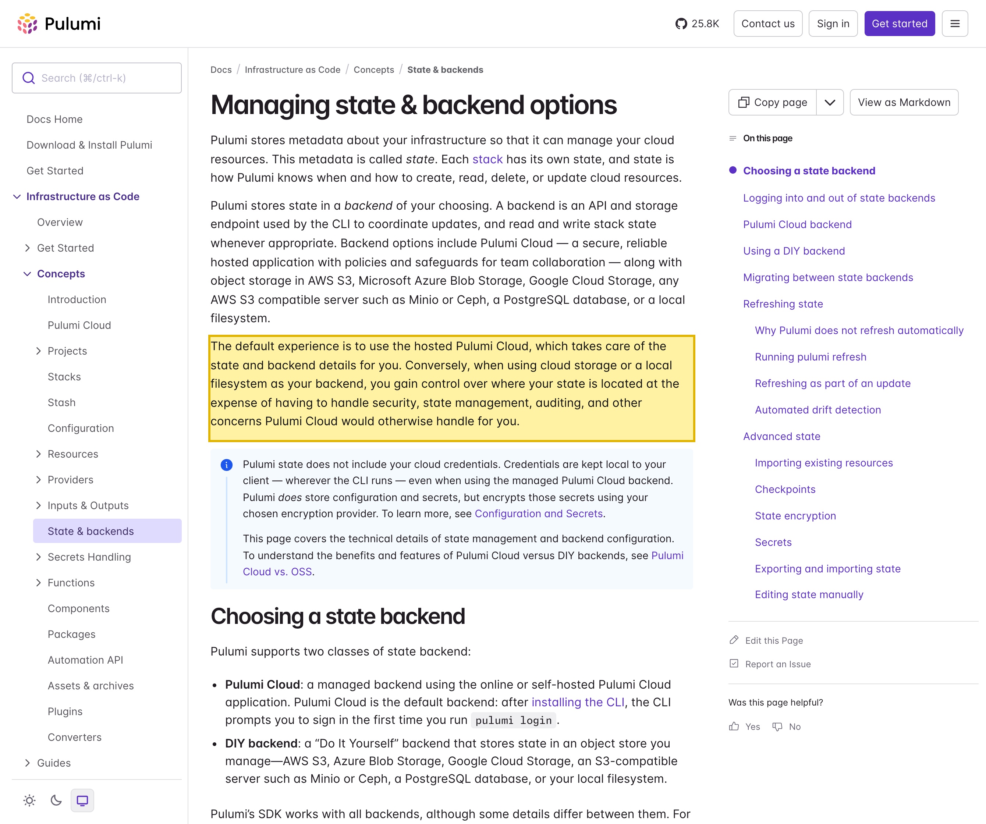The image size is (986, 824).
Task: Expand the Get Started subsection chevron
Action: tap(27, 248)
